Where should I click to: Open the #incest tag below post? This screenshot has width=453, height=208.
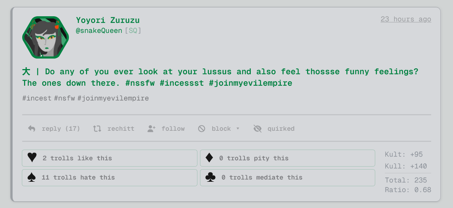click(x=37, y=98)
